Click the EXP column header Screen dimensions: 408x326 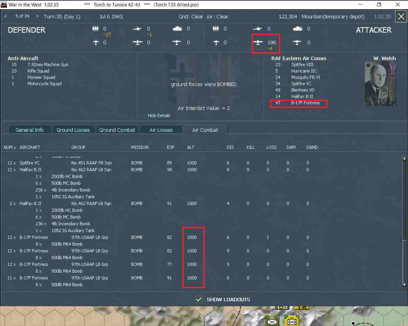[171, 147]
